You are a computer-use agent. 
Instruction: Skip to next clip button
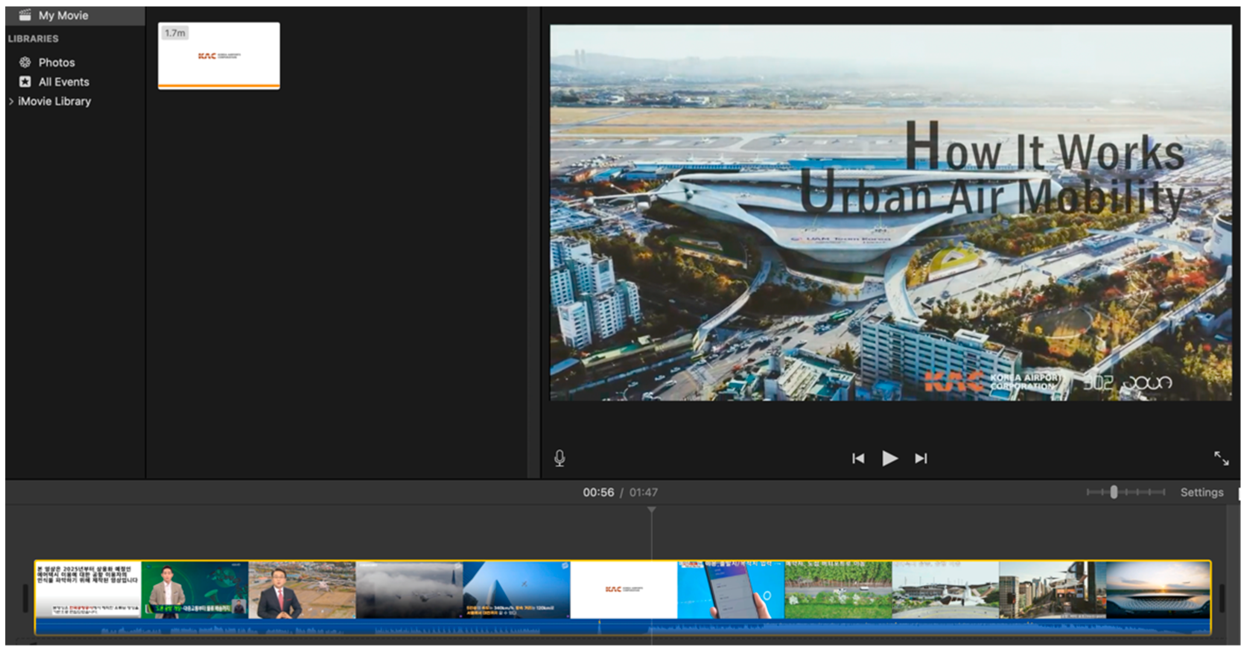(x=921, y=458)
